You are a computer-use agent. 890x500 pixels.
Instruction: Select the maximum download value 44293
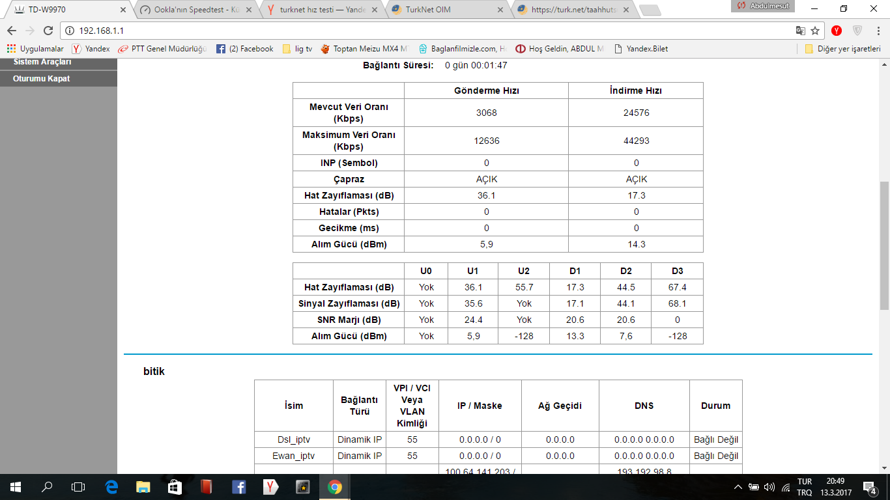pyautogui.click(x=636, y=141)
